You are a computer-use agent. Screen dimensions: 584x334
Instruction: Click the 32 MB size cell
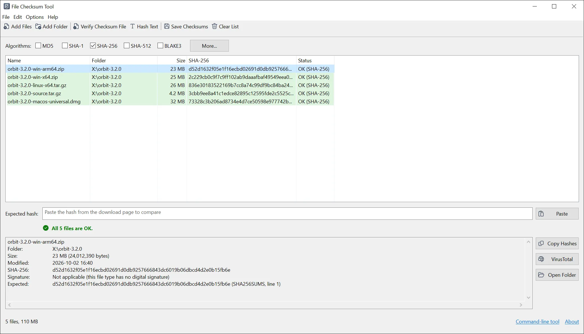pos(177,101)
